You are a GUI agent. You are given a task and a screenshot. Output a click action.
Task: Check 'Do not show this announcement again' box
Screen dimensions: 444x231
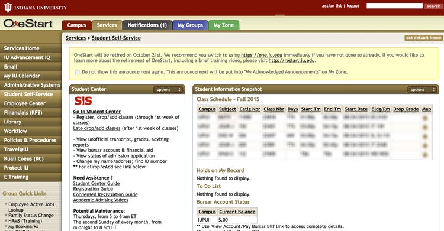(78, 73)
